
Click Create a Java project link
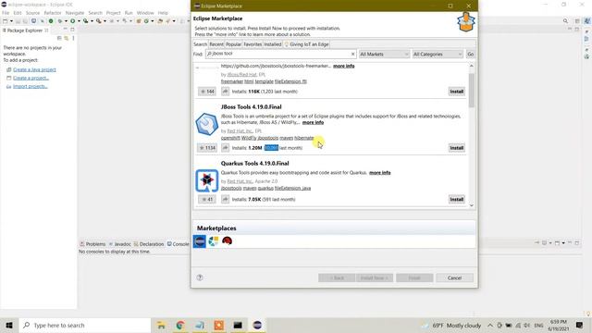click(x=34, y=69)
